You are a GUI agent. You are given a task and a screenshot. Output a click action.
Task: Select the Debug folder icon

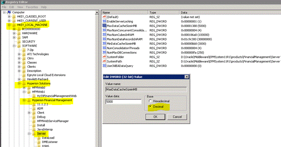34,117
